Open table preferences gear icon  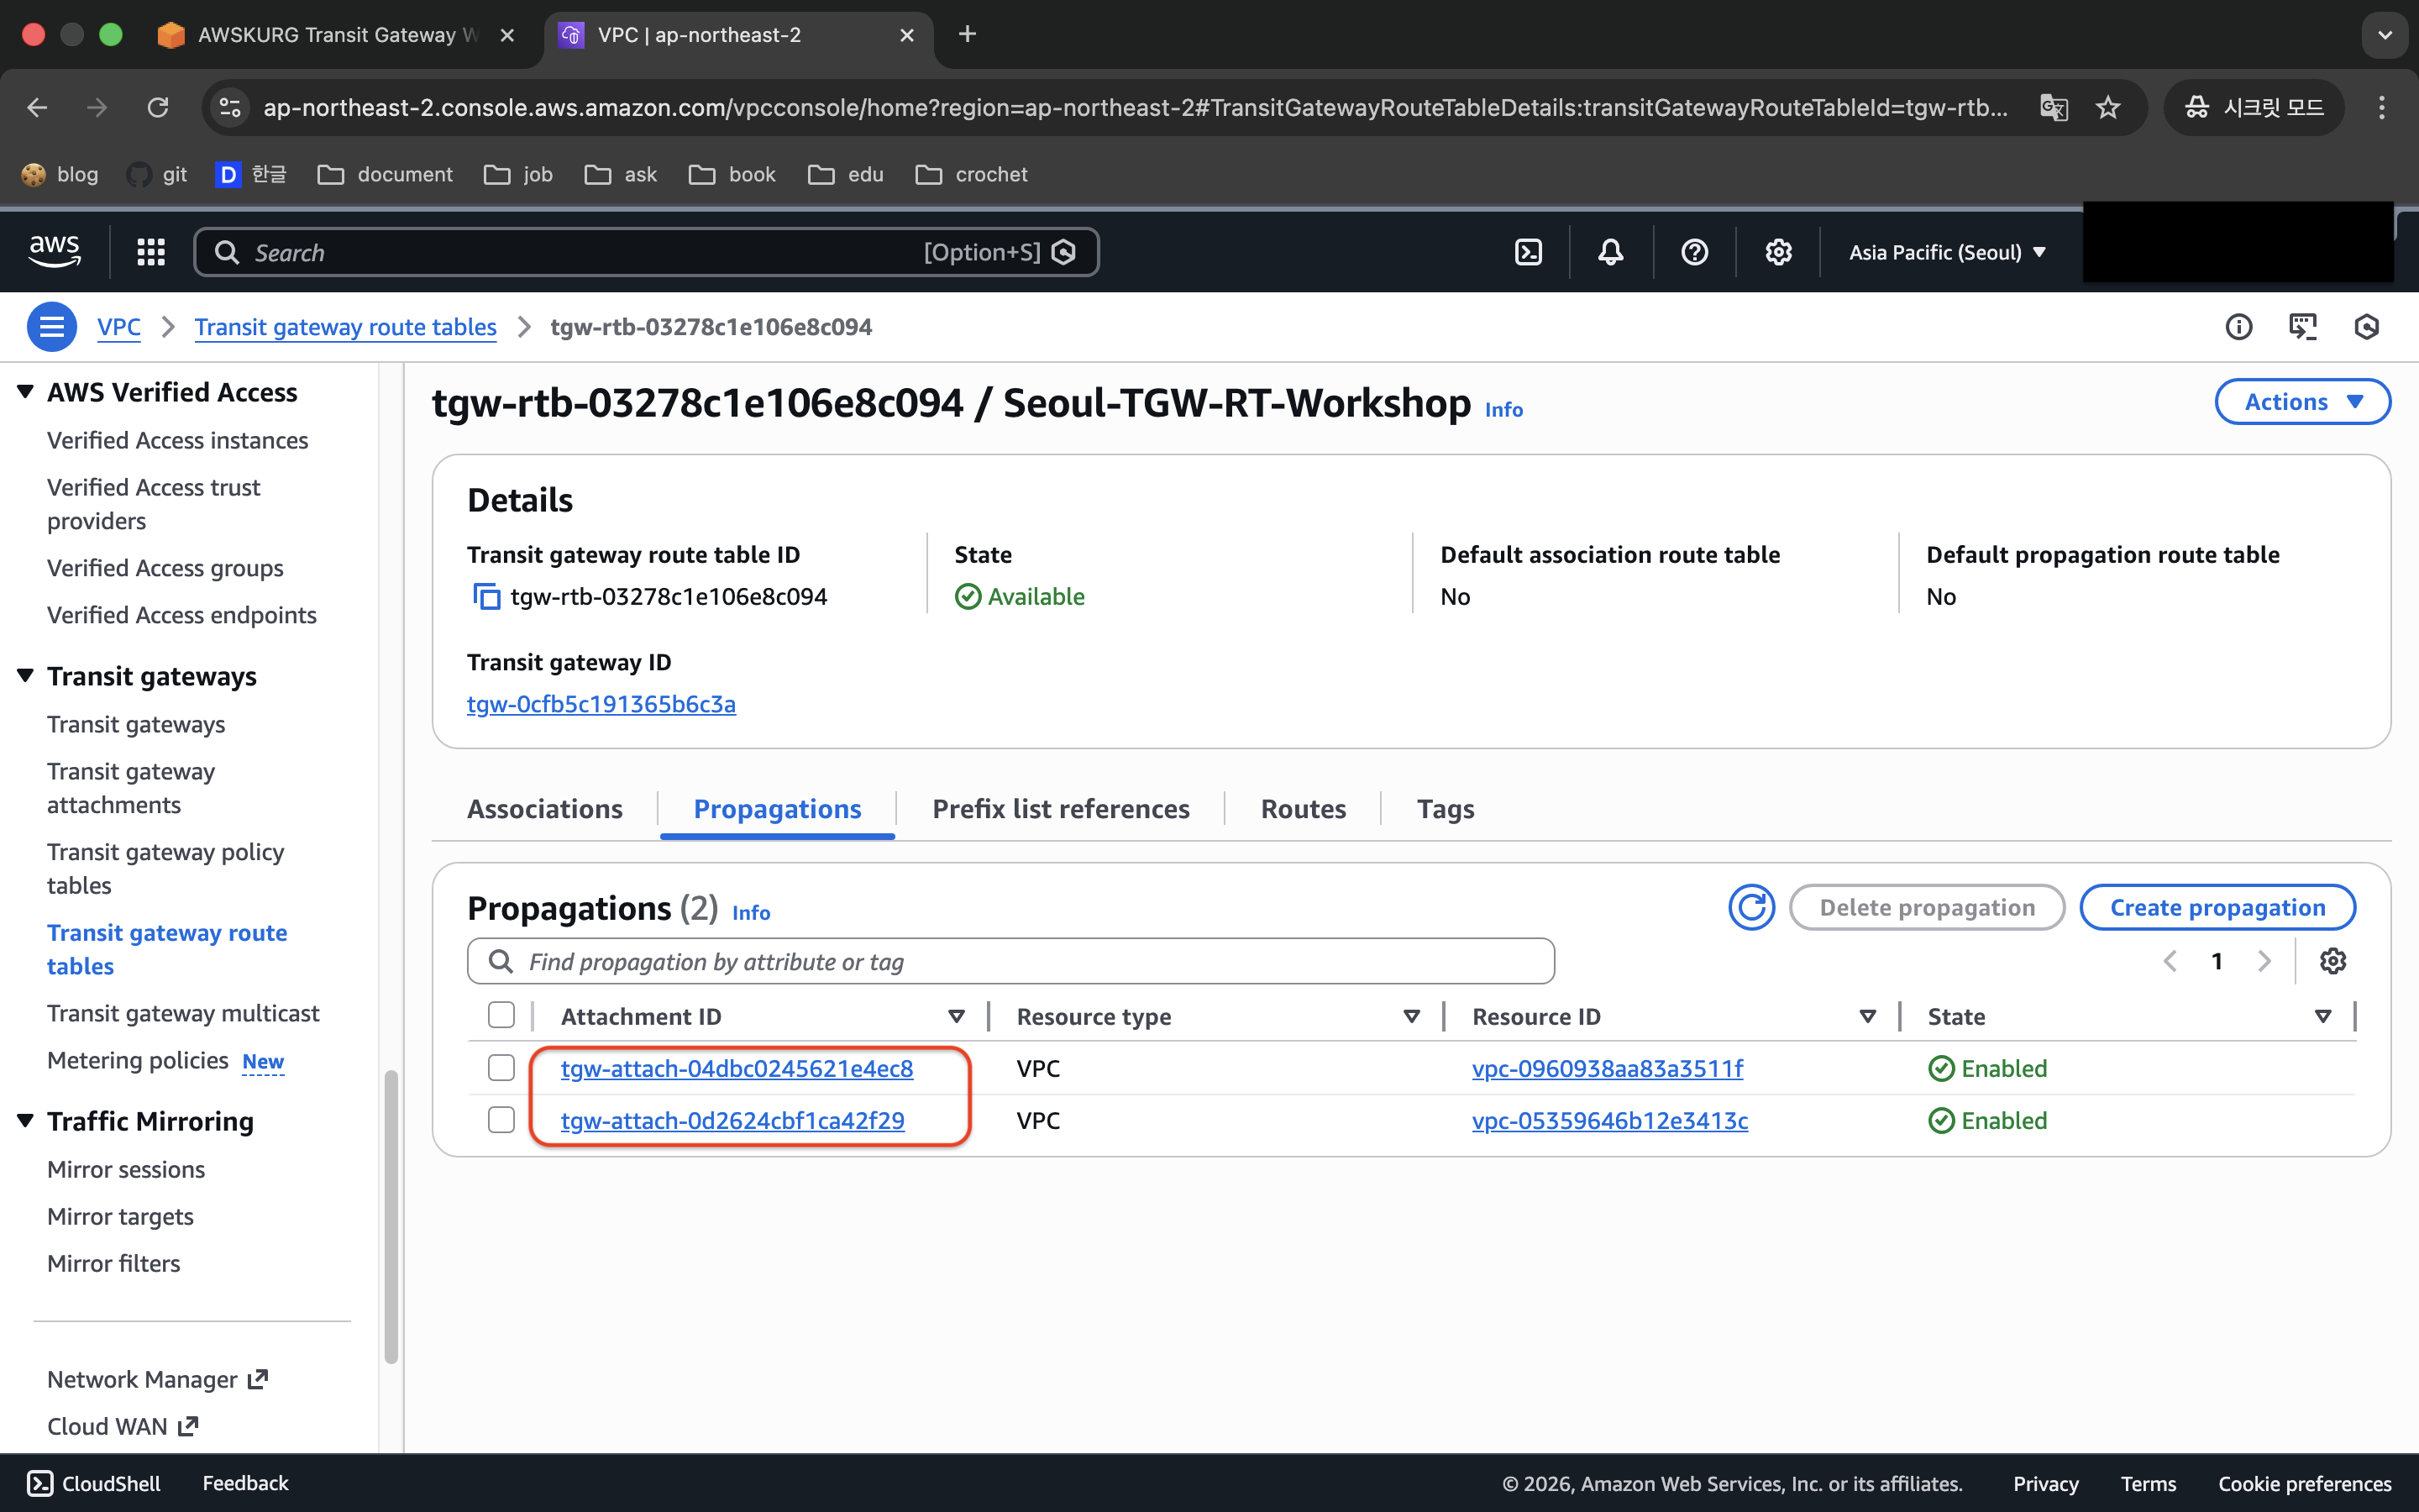(x=2332, y=961)
